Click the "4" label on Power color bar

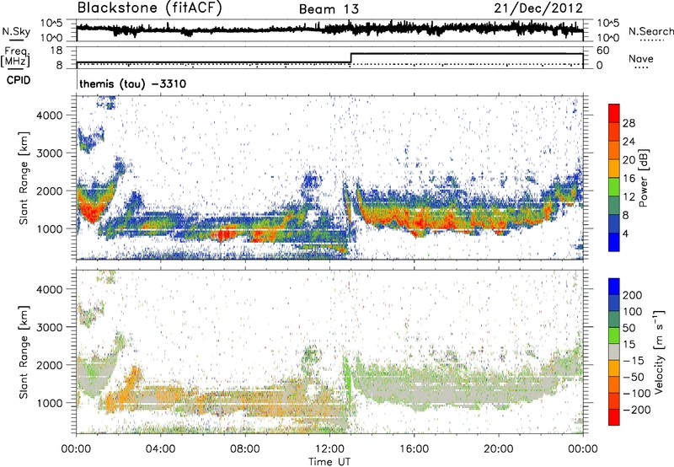pos(625,233)
